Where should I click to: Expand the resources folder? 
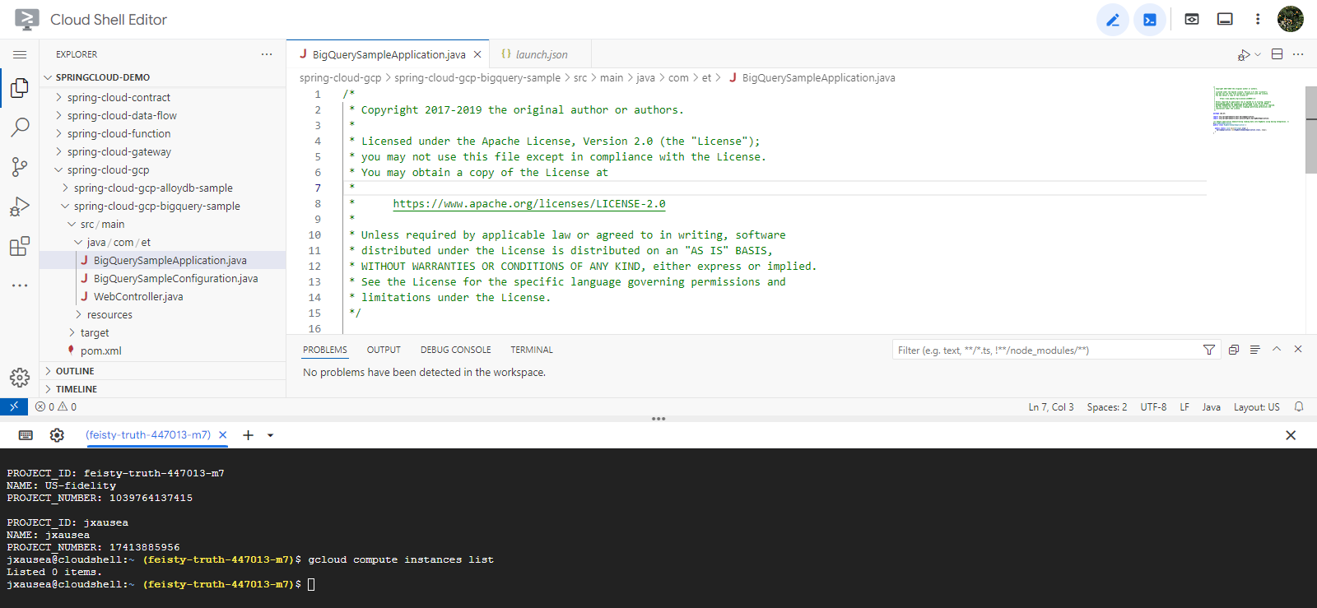(162, 314)
